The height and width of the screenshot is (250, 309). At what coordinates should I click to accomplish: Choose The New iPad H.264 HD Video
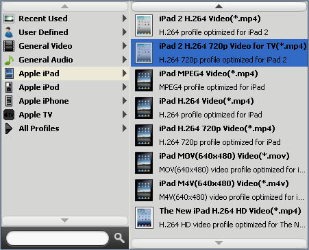coord(219,218)
